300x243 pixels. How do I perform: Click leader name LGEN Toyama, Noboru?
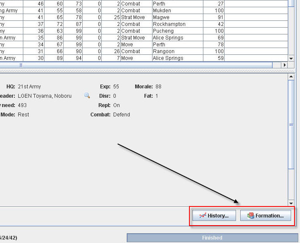[44, 96]
